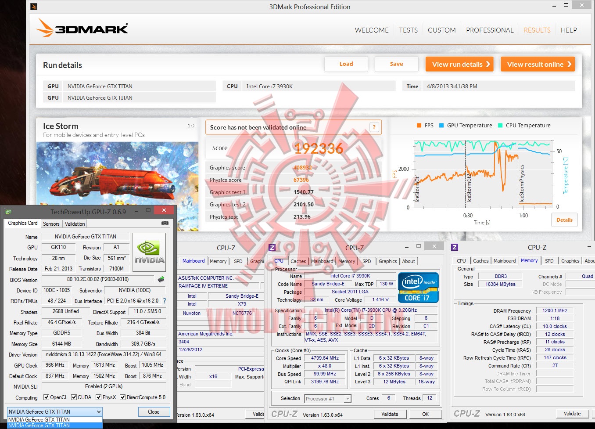Toggle the CUDA checkbox in GPU-Z
Screen dimensions: 595x429
pos(74,397)
